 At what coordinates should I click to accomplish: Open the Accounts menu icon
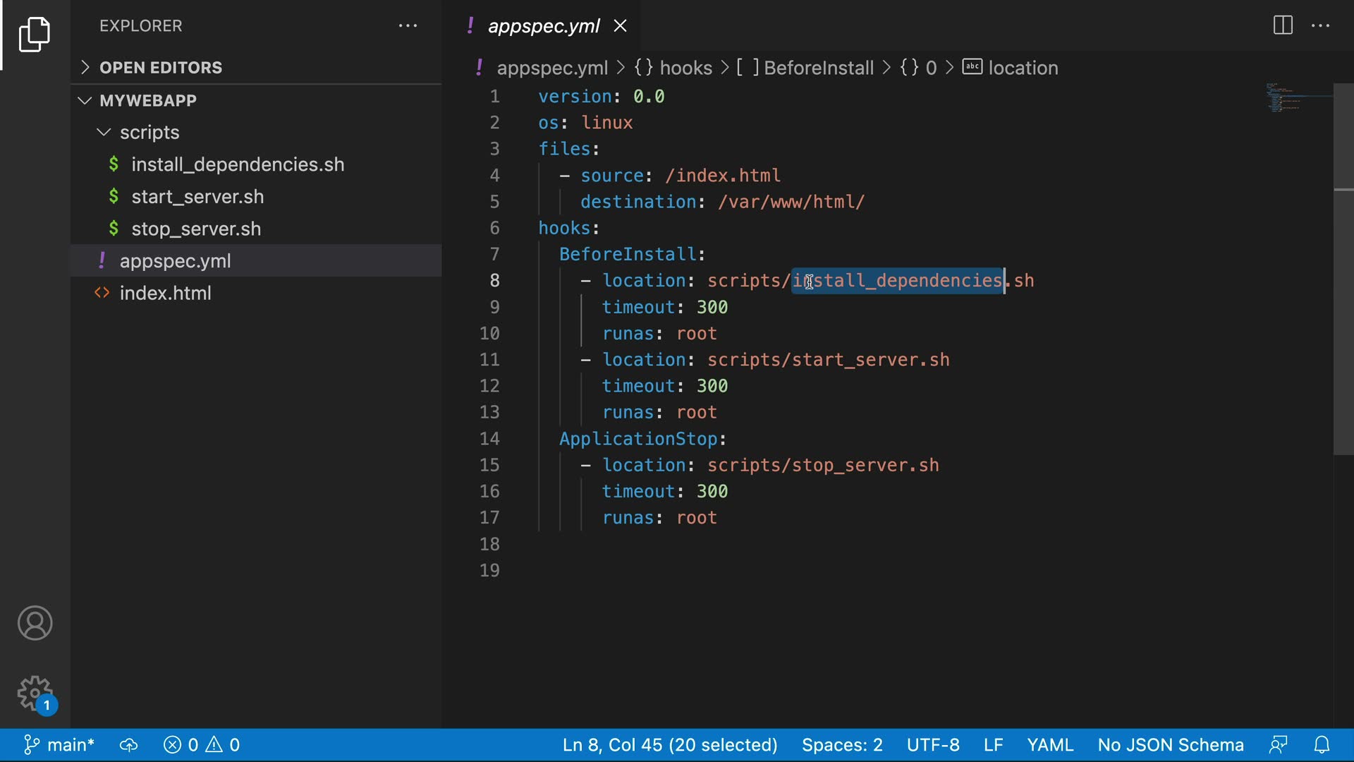pos(35,623)
